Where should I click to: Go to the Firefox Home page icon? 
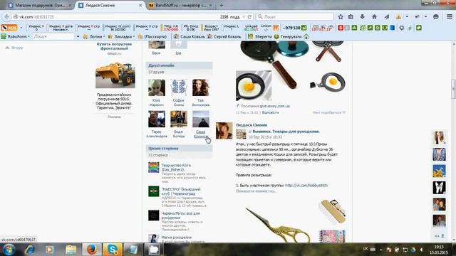coord(374,17)
